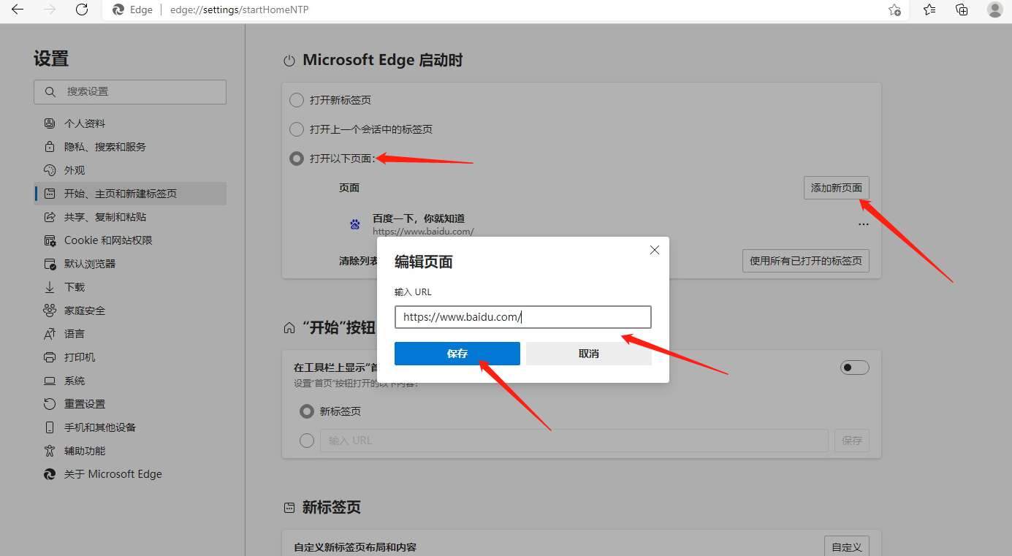1012x556 pixels.
Task: Click the 家庭安全 family icon
Action: (x=50, y=311)
